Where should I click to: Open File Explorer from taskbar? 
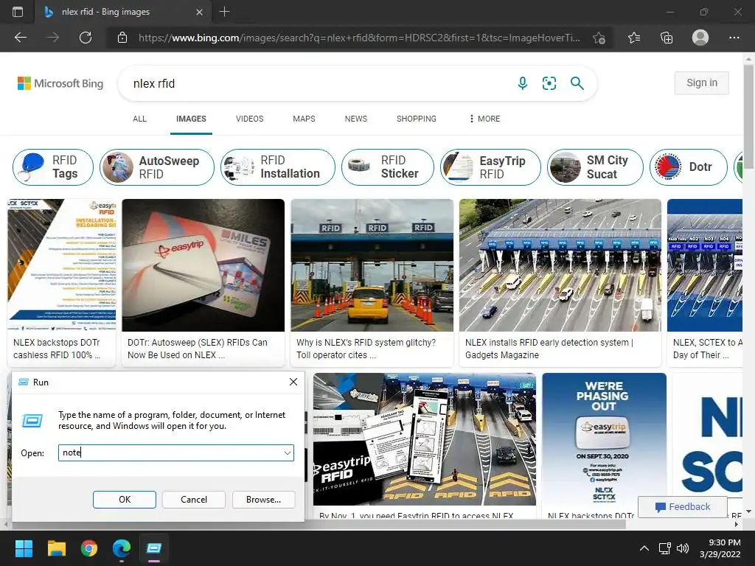56,548
